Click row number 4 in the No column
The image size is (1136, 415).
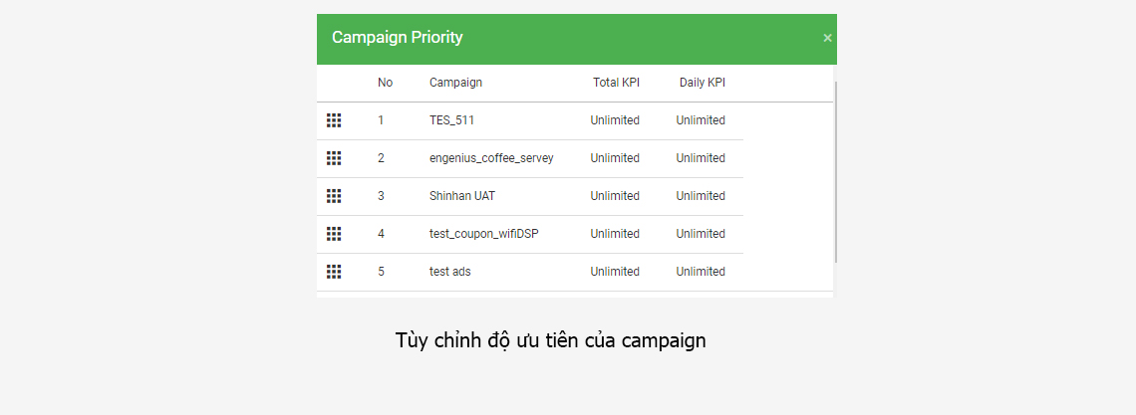pos(381,234)
